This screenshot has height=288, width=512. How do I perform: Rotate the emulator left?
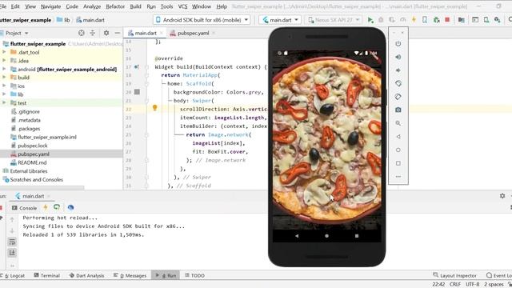[x=398, y=83]
